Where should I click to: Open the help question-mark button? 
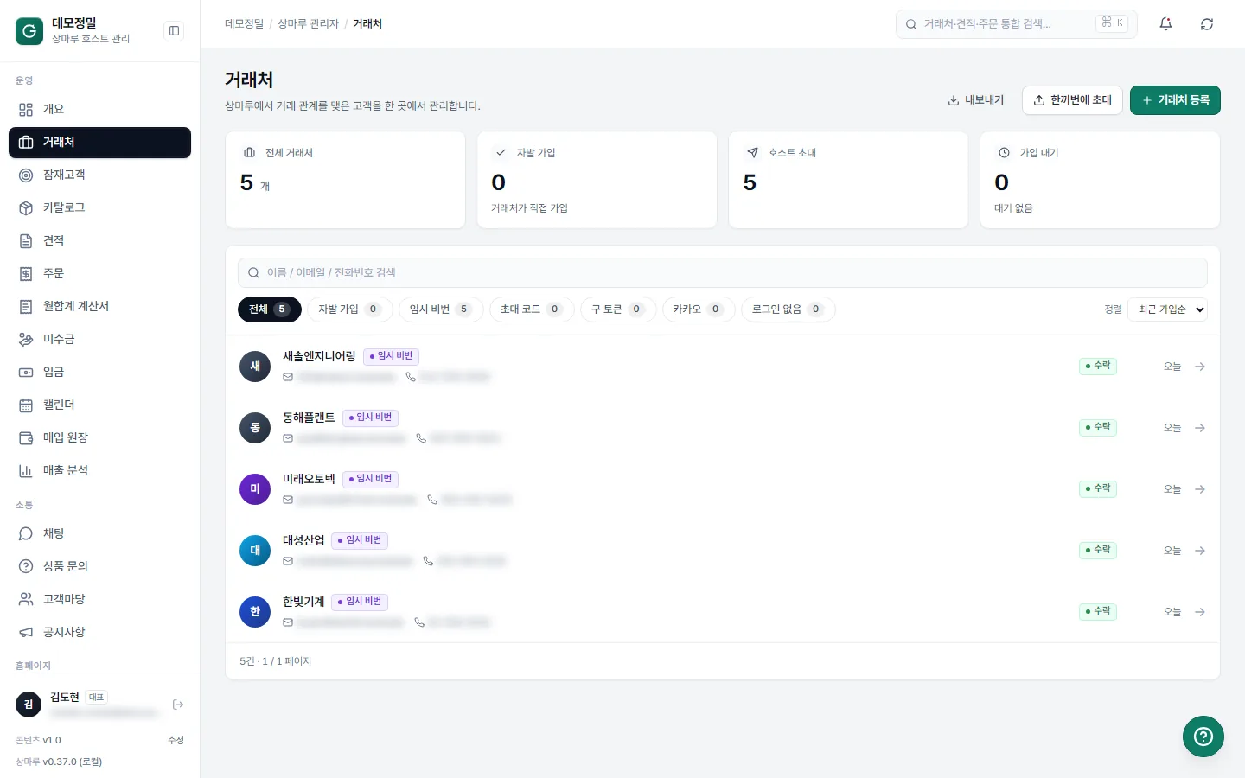coord(1203,737)
